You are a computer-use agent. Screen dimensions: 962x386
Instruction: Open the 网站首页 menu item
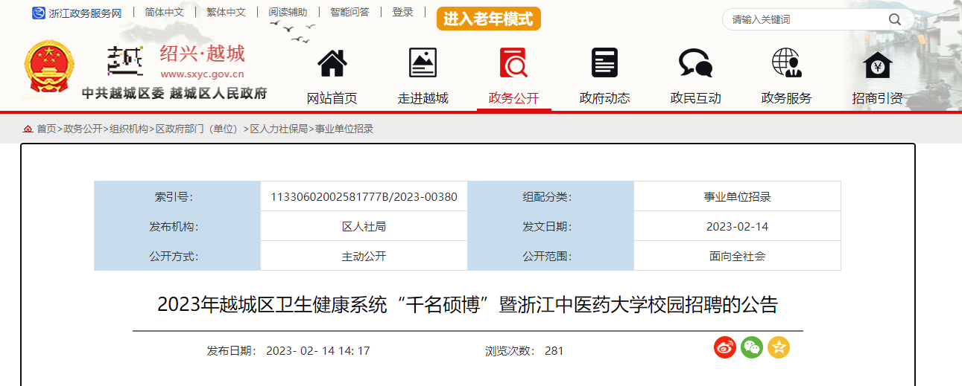pyautogui.click(x=332, y=98)
